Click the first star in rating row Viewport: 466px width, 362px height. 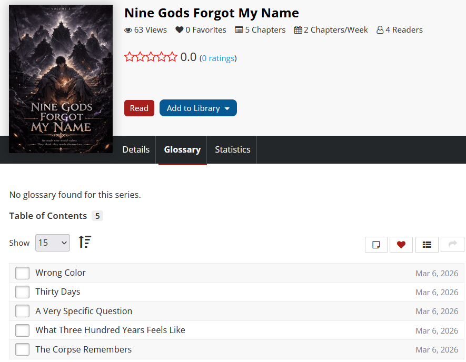coord(130,57)
